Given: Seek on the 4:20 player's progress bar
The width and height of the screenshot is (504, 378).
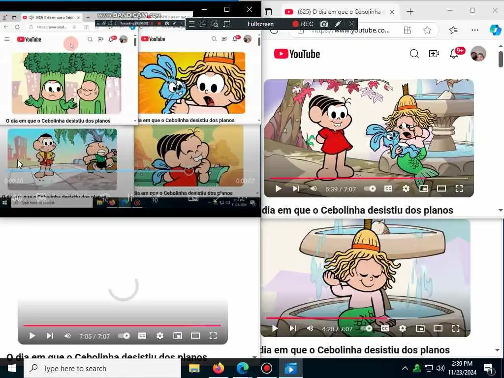Looking at the screenshot, I should click(365, 318).
